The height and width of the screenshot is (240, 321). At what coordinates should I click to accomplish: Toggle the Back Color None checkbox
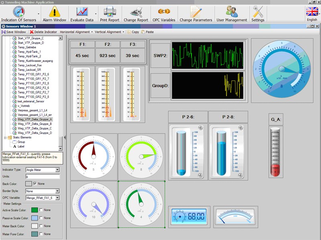coord(35,184)
